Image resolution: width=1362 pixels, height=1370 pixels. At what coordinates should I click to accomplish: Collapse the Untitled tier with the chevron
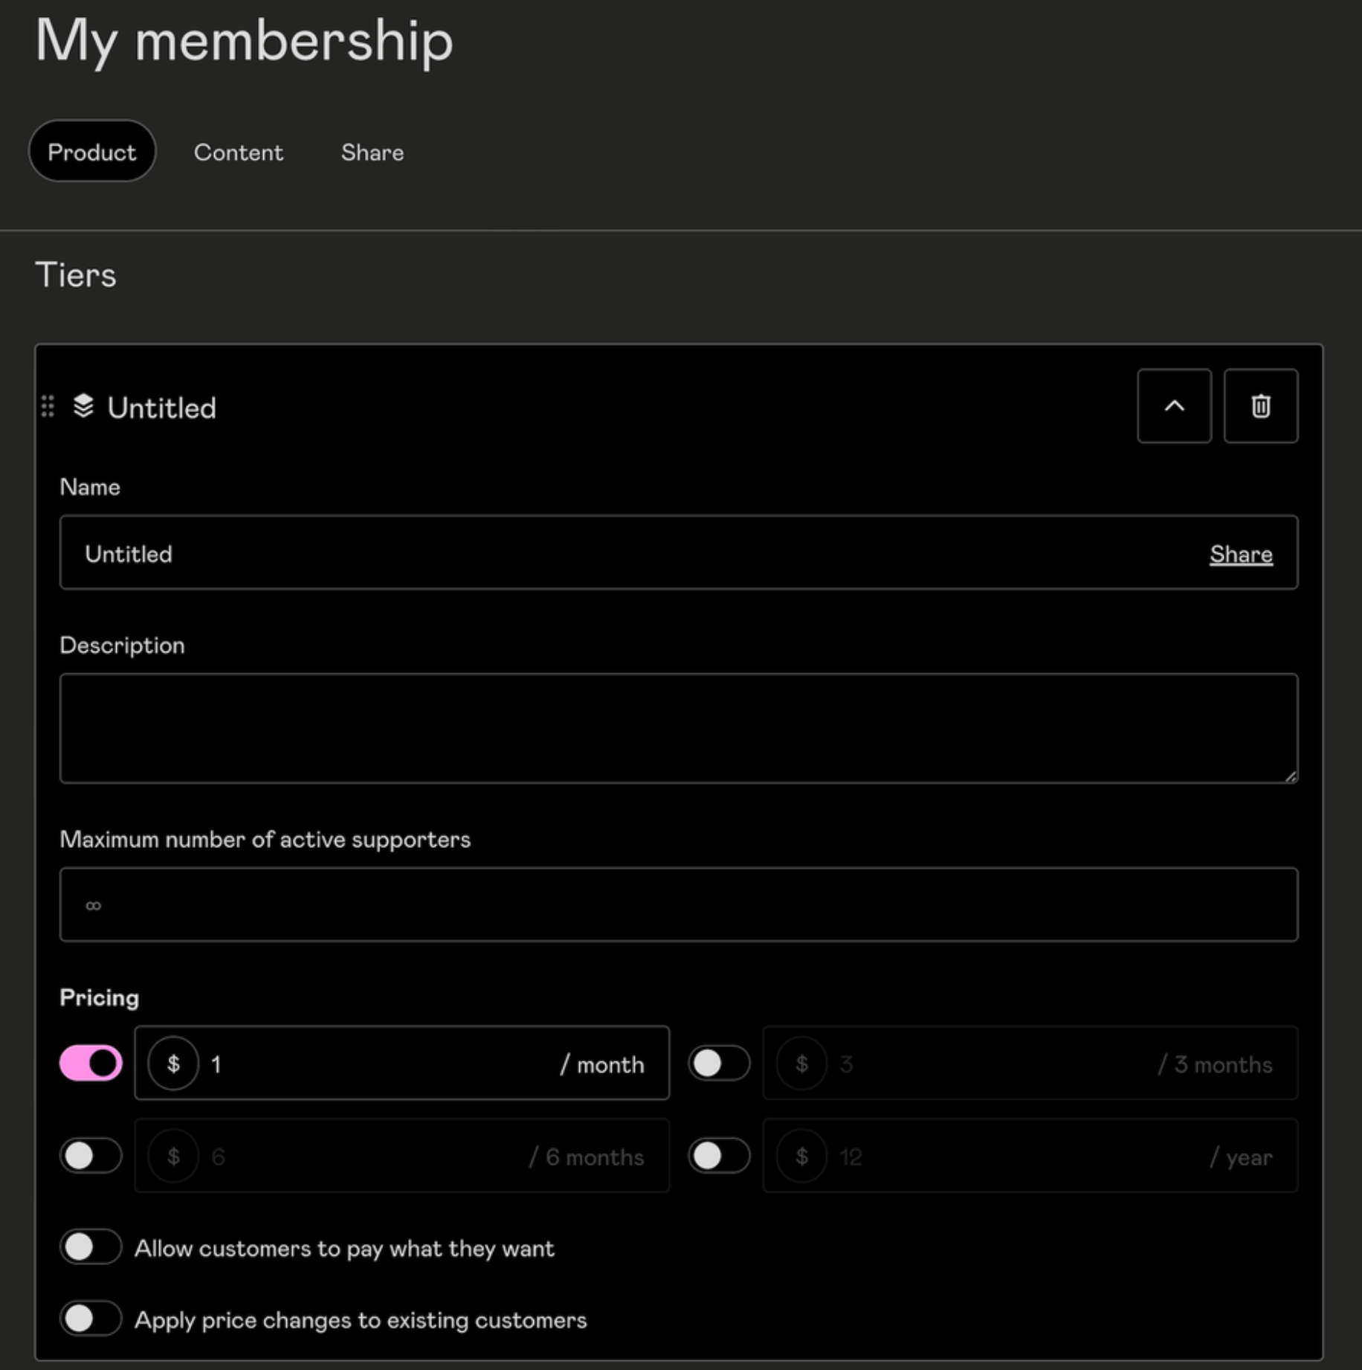(x=1174, y=406)
